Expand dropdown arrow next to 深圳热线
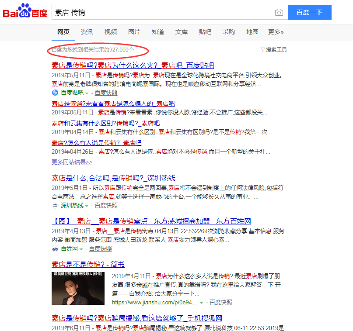Screen dimensions: 353x331 click(x=87, y=206)
